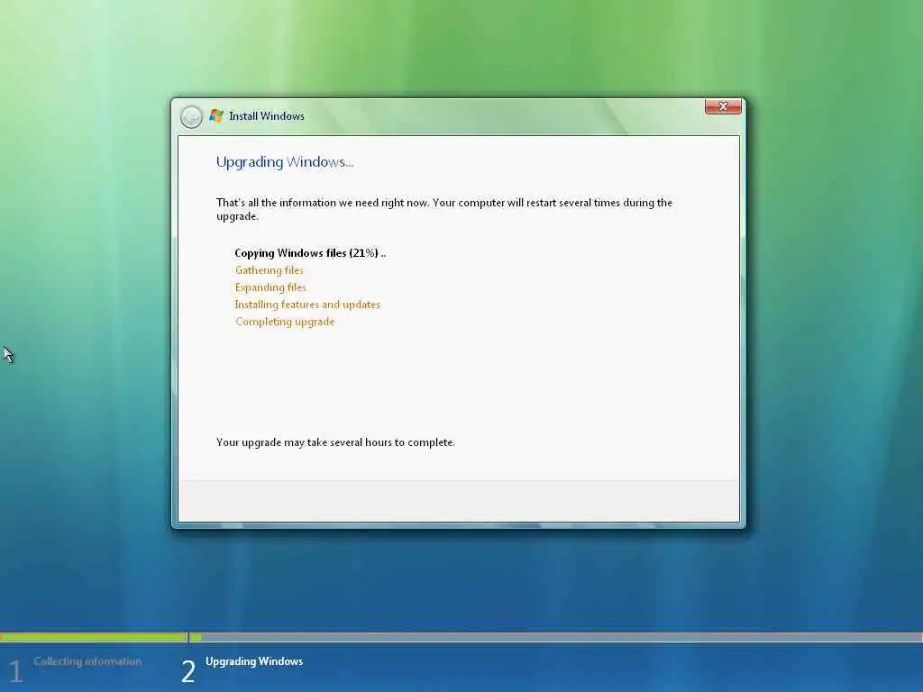Click 'Upgrading Windows' stage label at bottom
923x692 pixels.
click(x=254, y=661)
